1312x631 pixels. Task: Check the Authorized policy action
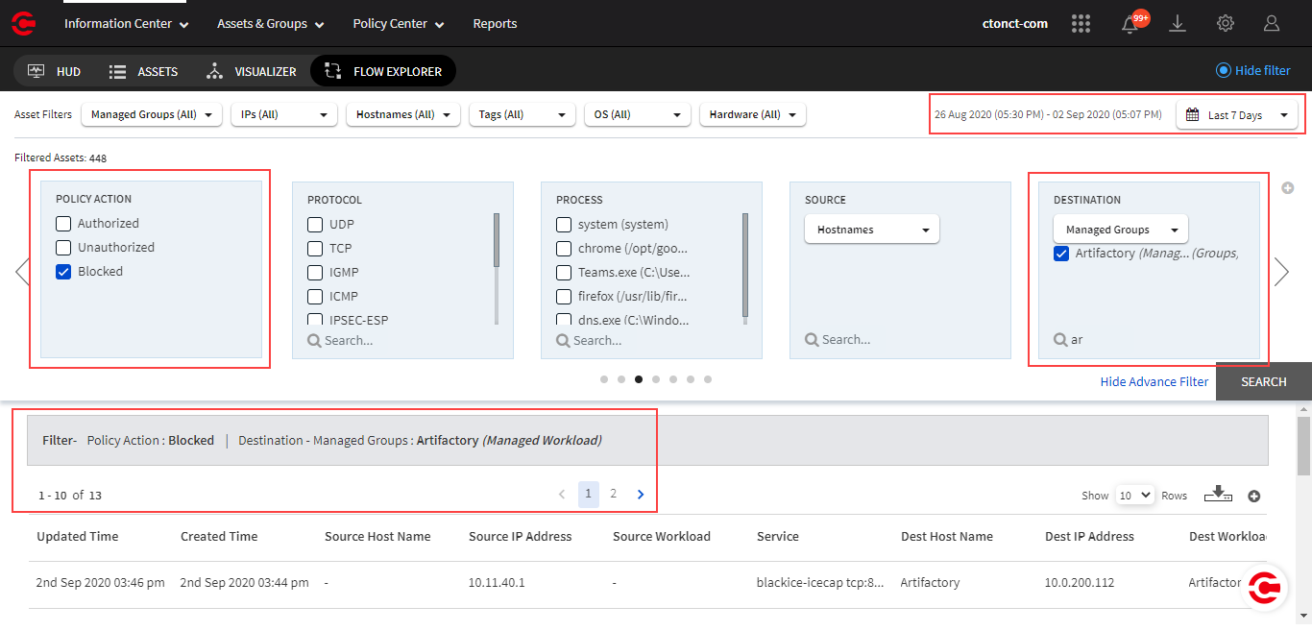click(x=63, y=224)
